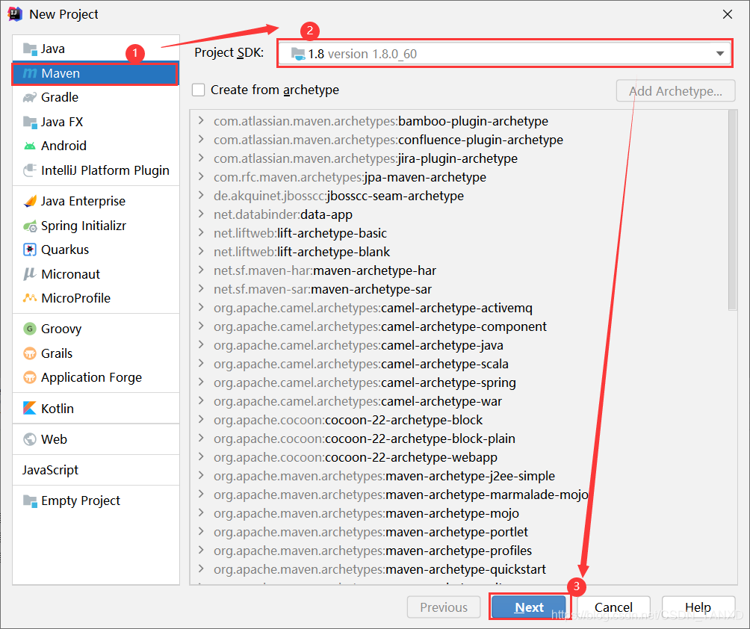This screenshot has height=629, width=750.
Task: Select the Gradle elephant icon
Action: pyautogui.click(x=30, y=98)
